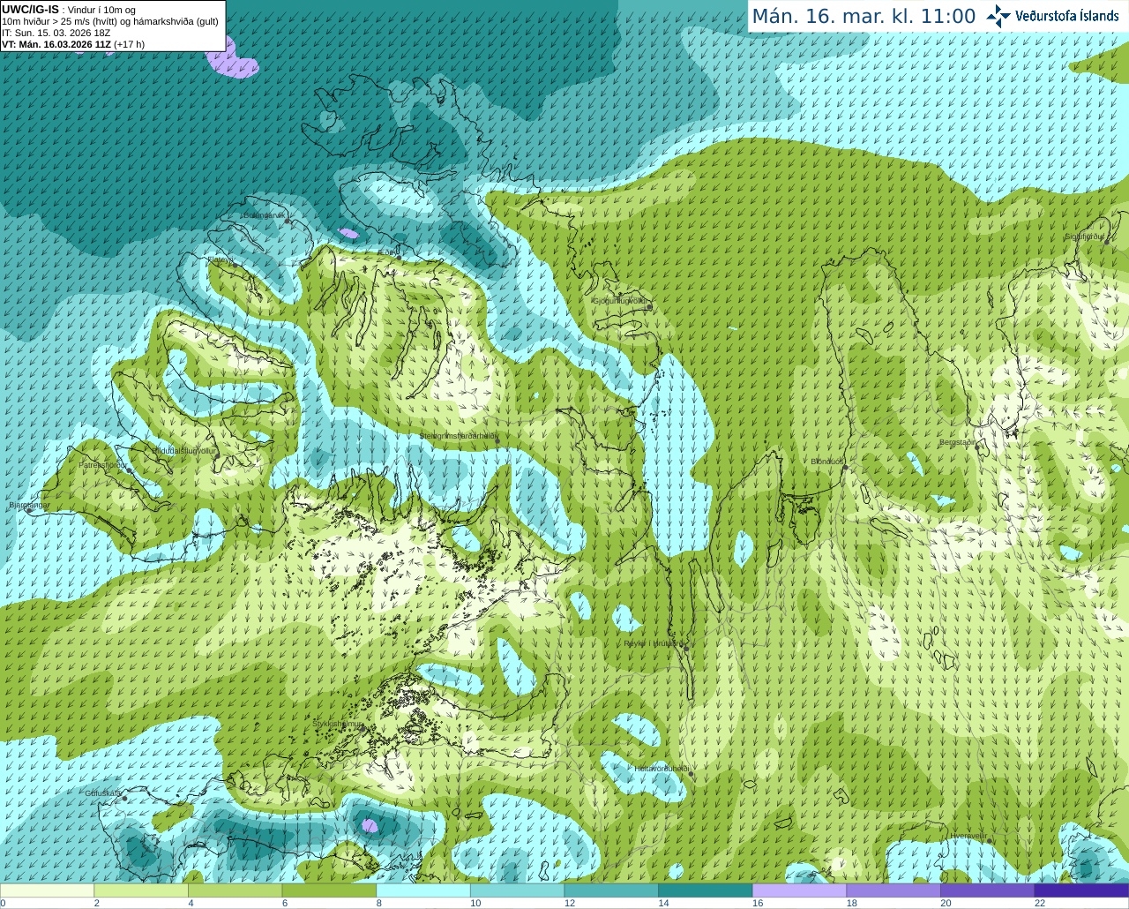The image size is (1129, 909).
Task: Click the Steingrímsfjarðarheiði station label
Action: coord(459,436)
